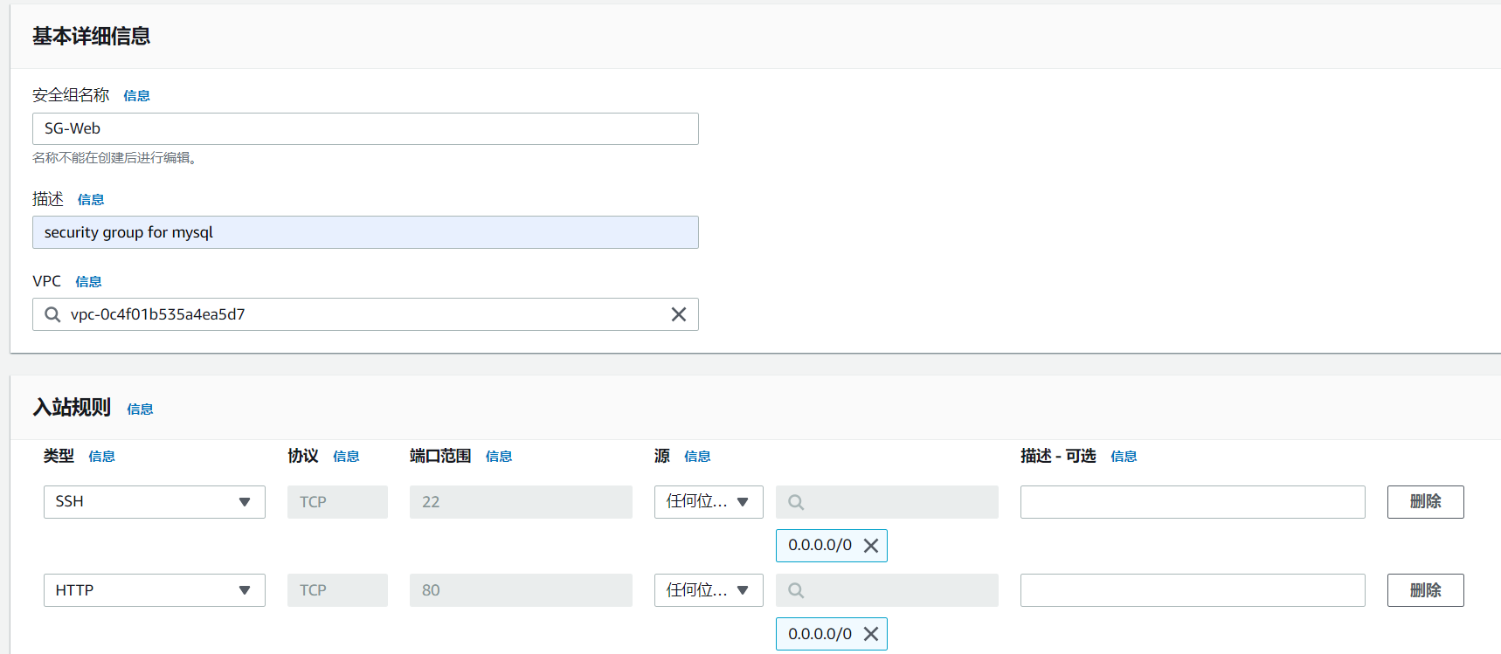Click the security group name field SG-Web
The image size is (1501, 654).
[365, 128]
